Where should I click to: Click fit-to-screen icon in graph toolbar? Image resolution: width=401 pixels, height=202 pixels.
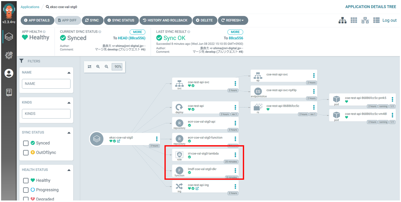tap(89, 67)
